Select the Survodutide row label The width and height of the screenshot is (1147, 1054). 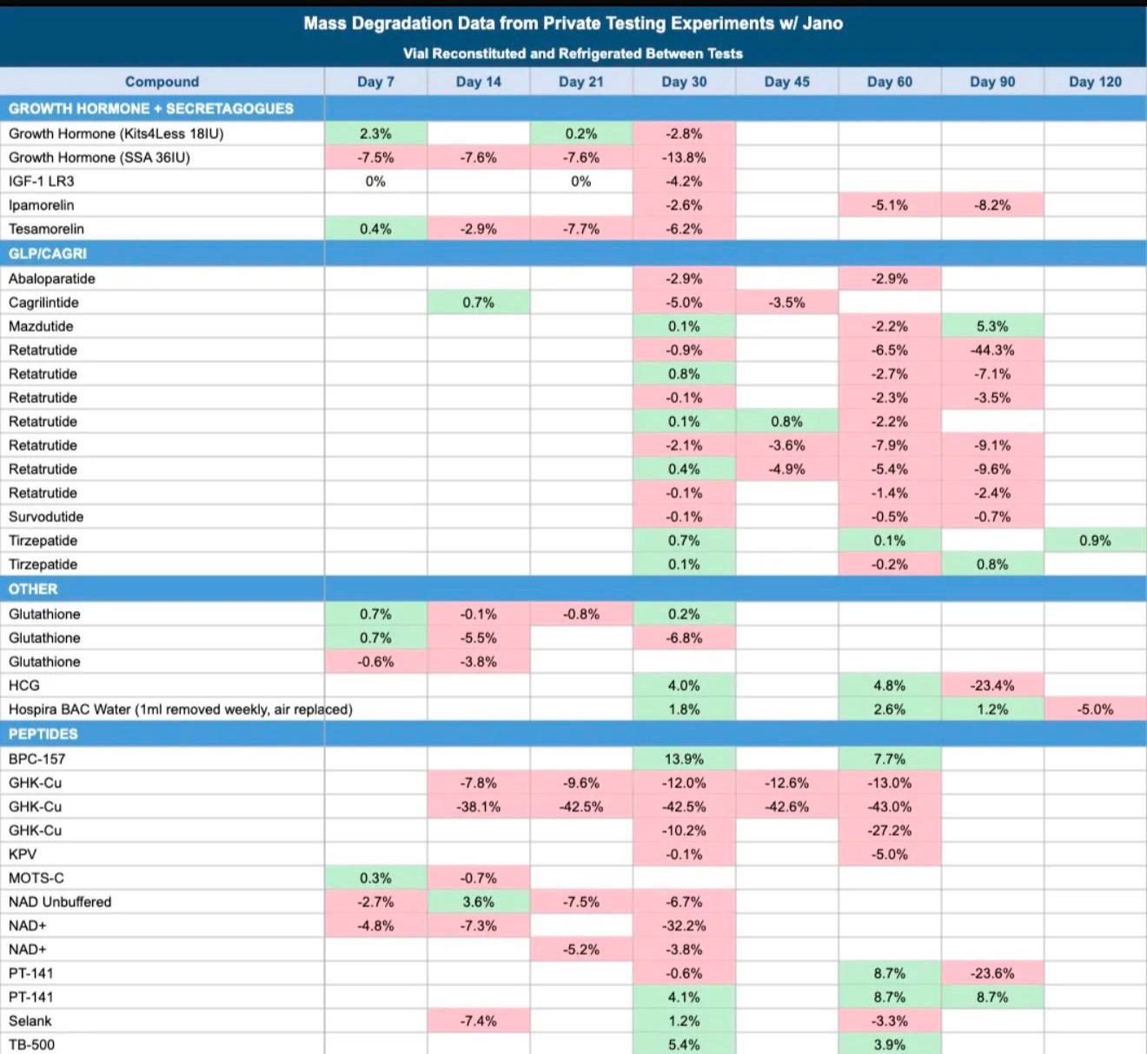pyautogui.click(x=46, y=517)
